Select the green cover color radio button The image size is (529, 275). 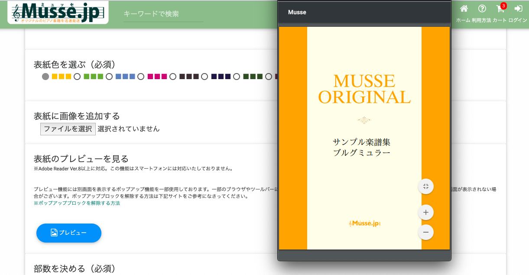pos(77,77)
